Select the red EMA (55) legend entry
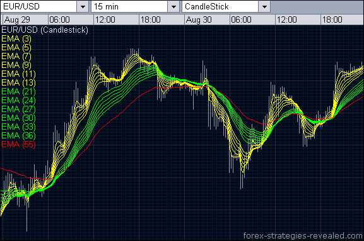The height and width of the screenshot is (241, 364). [x=18, y=144]
